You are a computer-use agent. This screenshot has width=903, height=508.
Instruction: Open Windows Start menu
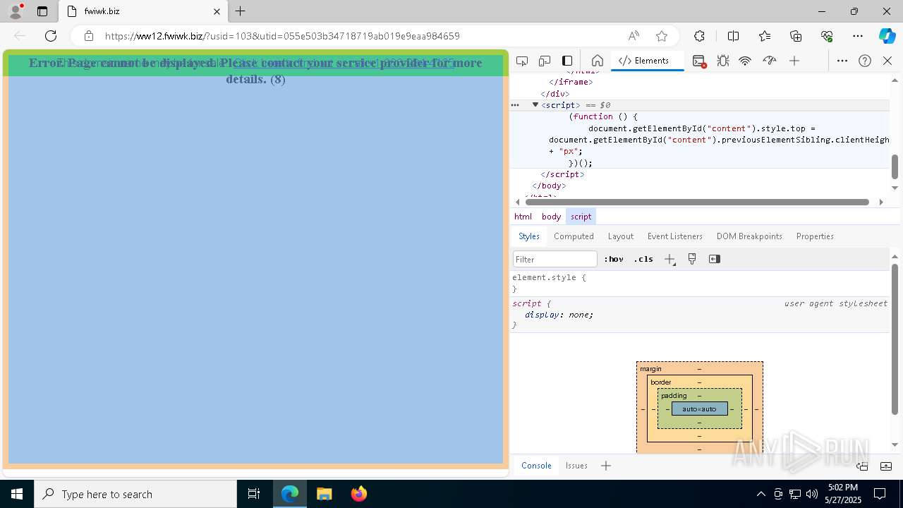(x=17, y=494)
